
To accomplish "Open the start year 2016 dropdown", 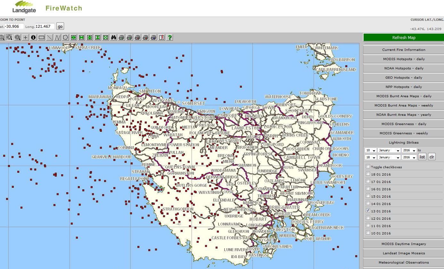I will 409,150.
